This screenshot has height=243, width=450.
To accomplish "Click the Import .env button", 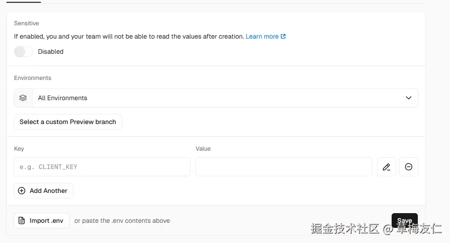I will point(42,220).
